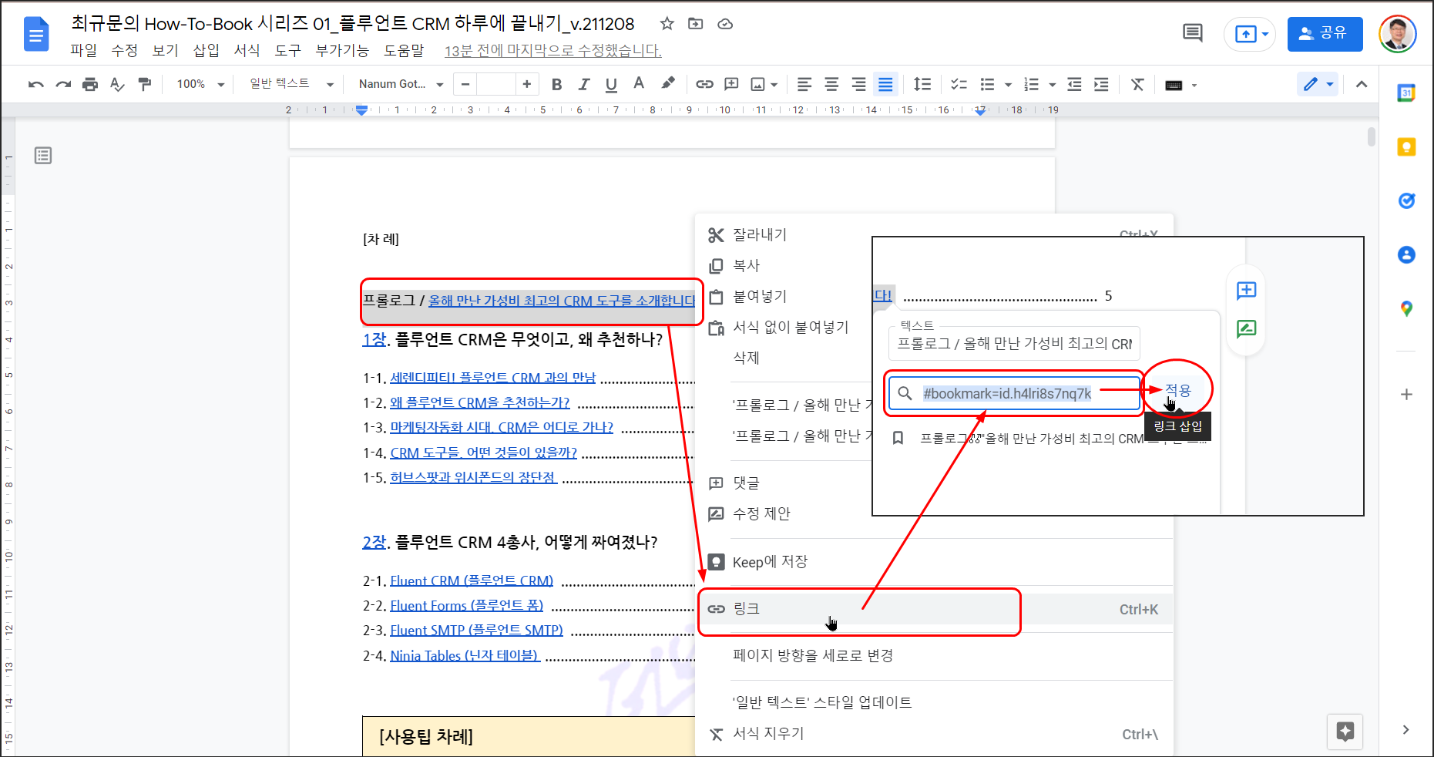Open the 수정 menu
This screenshot has height=757, width=1434.
(x=124, y=50)
